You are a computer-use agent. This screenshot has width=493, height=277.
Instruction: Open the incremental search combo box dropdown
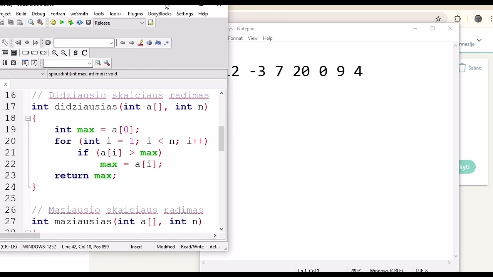point(111,43)
